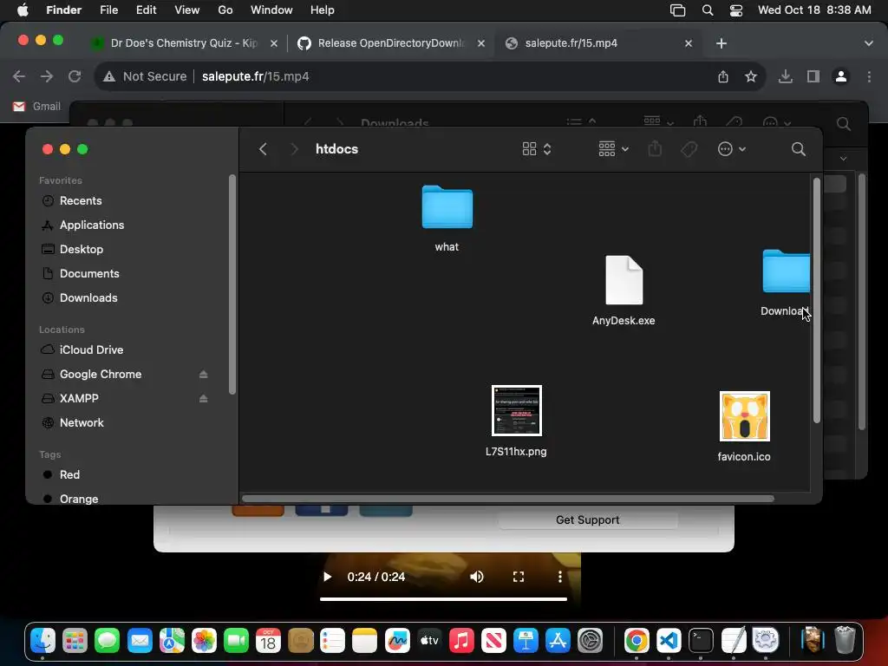Go back in the htdocs Finder window
This screenshot has height=666, width=888.
click(x=263, y=149)
